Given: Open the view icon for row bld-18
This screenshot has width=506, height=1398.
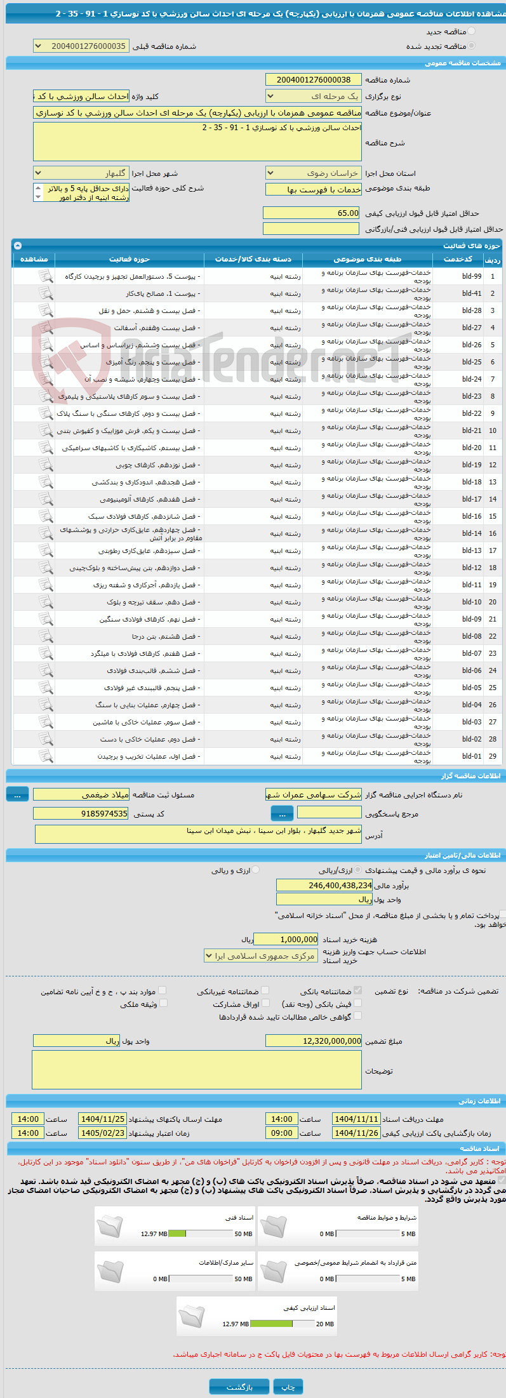Looking at the screenshot, I should click(46, 482).
